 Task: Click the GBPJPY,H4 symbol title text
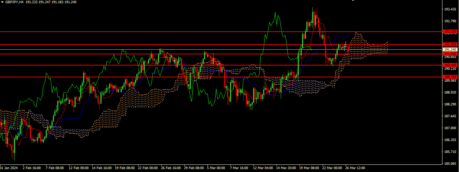pyautogui.click(x=14, y=2)
